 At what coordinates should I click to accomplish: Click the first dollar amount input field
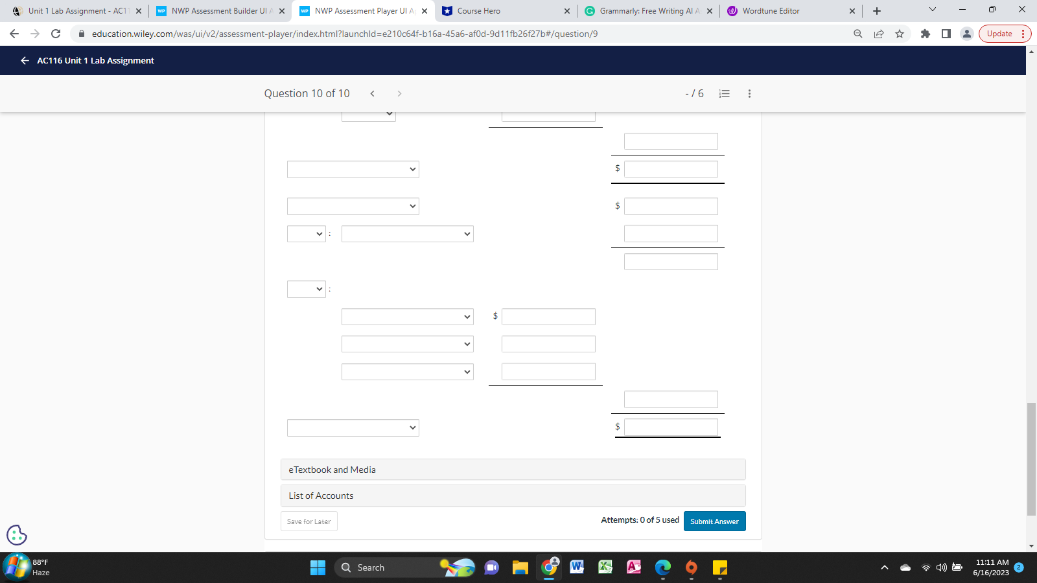point(671,168)
